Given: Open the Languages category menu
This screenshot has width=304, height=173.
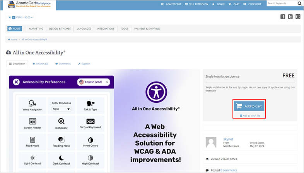Looking at the screenshot, I should click(84, 29).
